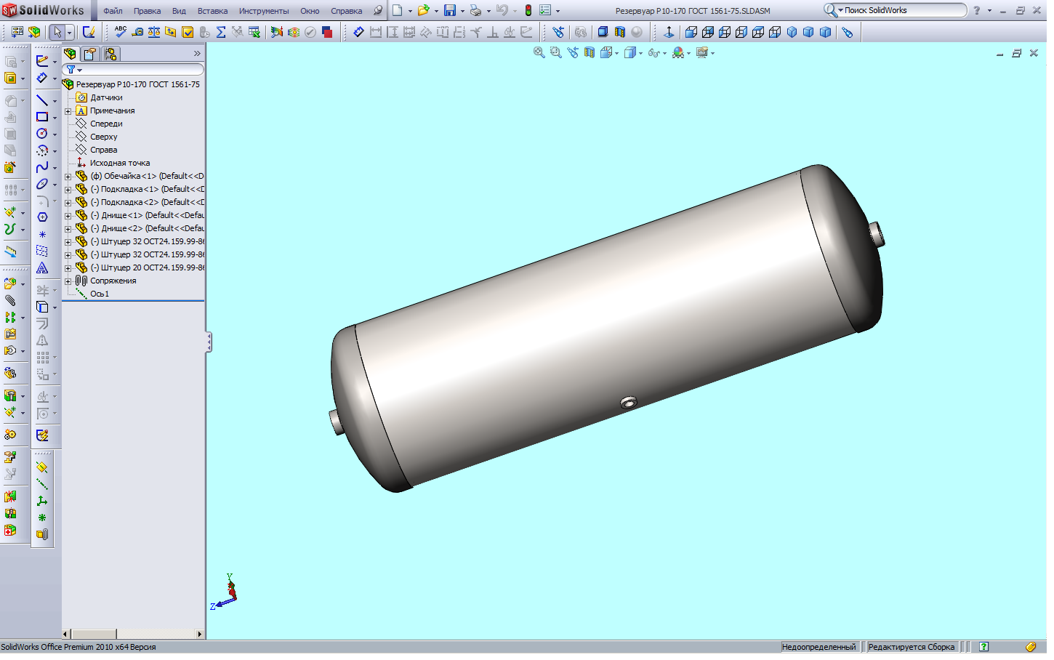Click the Поиск SolidWorks search field

(x=902, y=10)
